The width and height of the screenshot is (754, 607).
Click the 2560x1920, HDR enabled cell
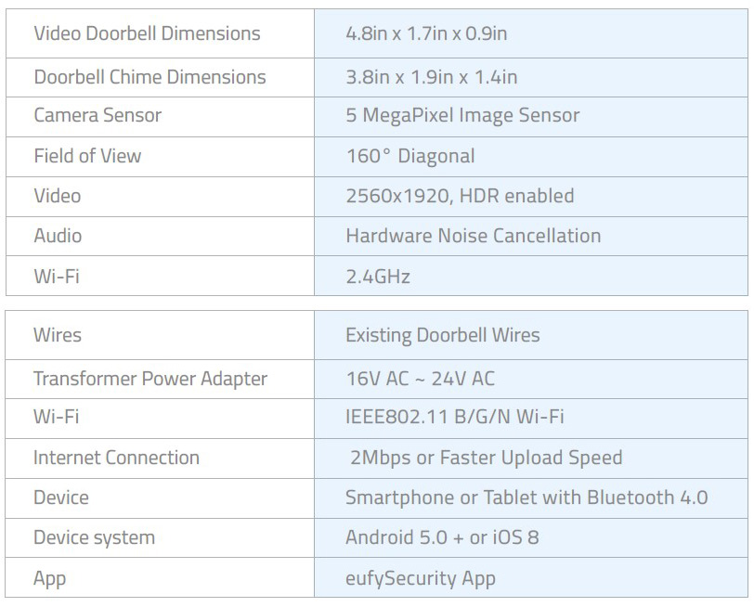(x=531, y=196)
